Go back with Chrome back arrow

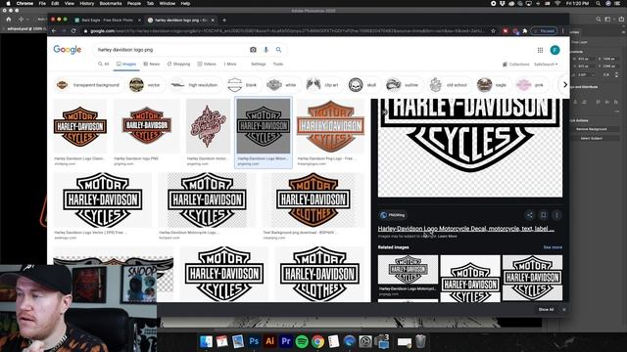pos(54,30)
